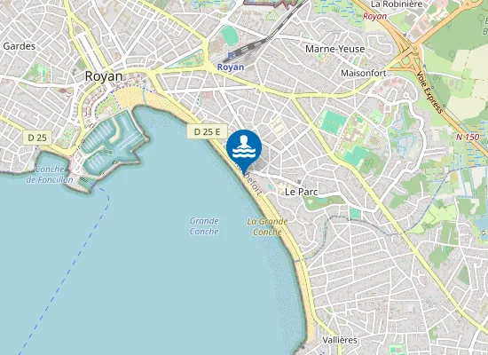The image size is (488, 355).
Task: Click the Royan train station icon
Action: pyautogui.click(x=231, y=55)
